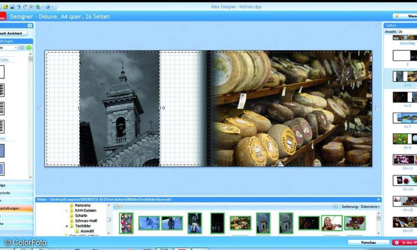The image size is (417, 250).
Task: Click the In den Warenkorb button
Action: [x=404, y=243]
